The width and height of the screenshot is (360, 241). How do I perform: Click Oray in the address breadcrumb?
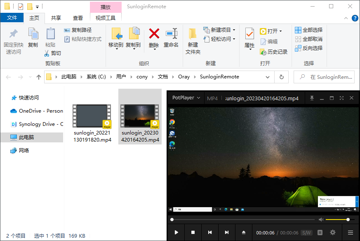pos(184,77)
